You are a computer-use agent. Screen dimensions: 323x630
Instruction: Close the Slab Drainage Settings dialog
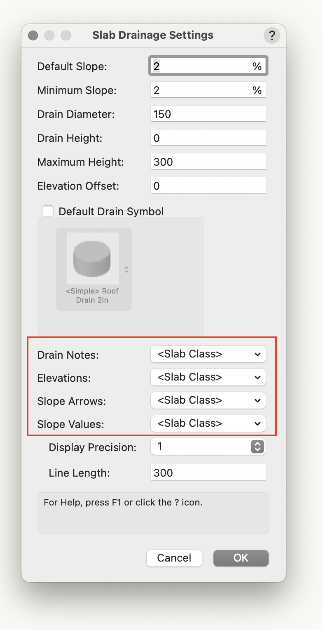point(33,35)
